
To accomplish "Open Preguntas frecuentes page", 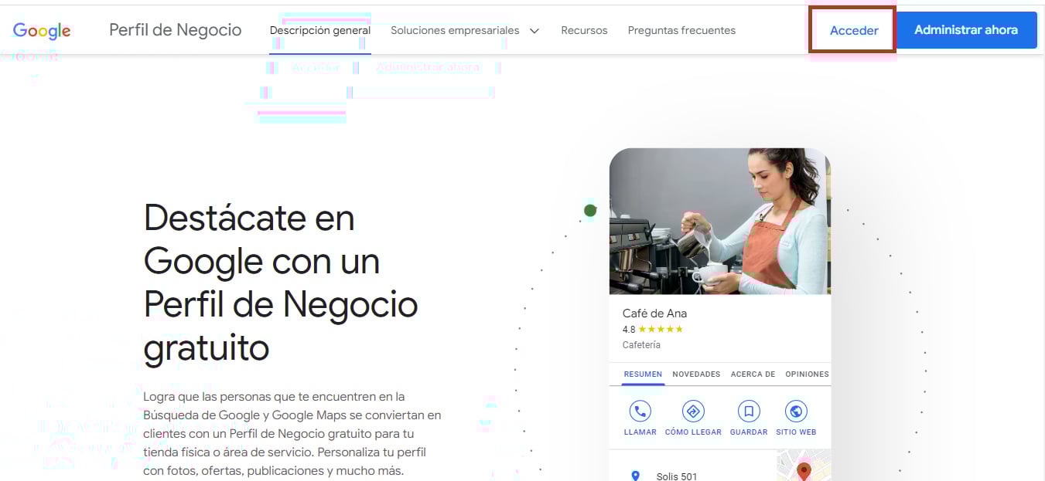I will click(681, 31).
